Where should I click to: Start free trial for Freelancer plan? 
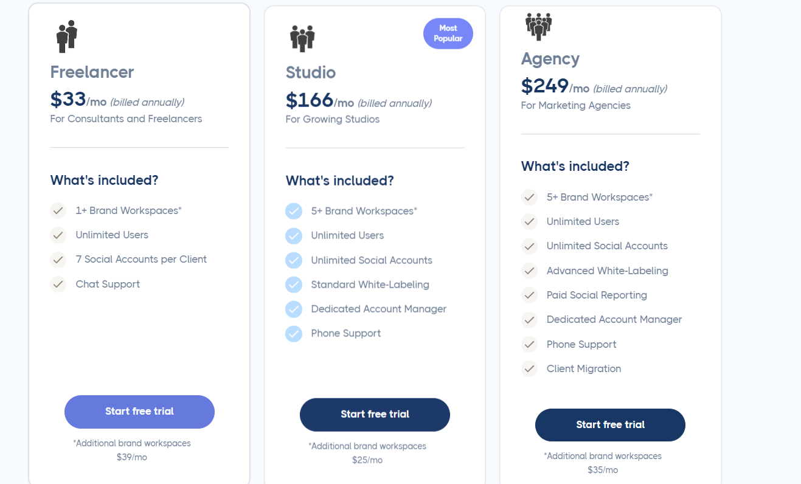pos(139,412)
